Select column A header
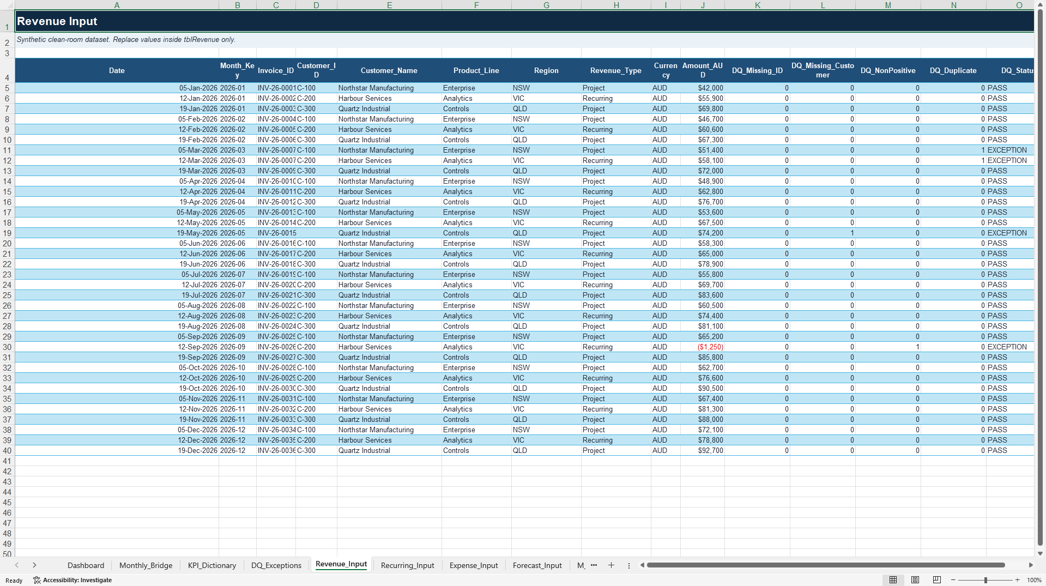The height and width of the screenshot is (586, 1046). 117,5
